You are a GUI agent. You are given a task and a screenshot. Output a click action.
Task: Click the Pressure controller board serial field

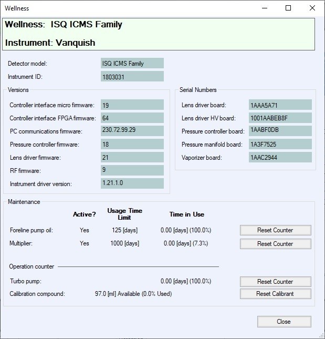tap(280, 131)
